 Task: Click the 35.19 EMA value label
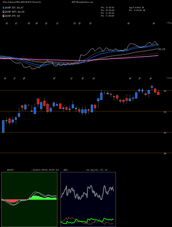pos(162,49)
